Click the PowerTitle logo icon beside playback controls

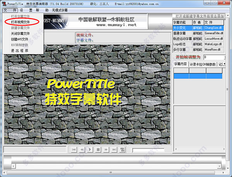click(122, 150)
